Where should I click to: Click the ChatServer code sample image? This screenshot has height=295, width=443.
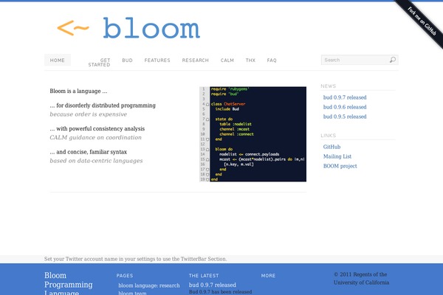253,134
